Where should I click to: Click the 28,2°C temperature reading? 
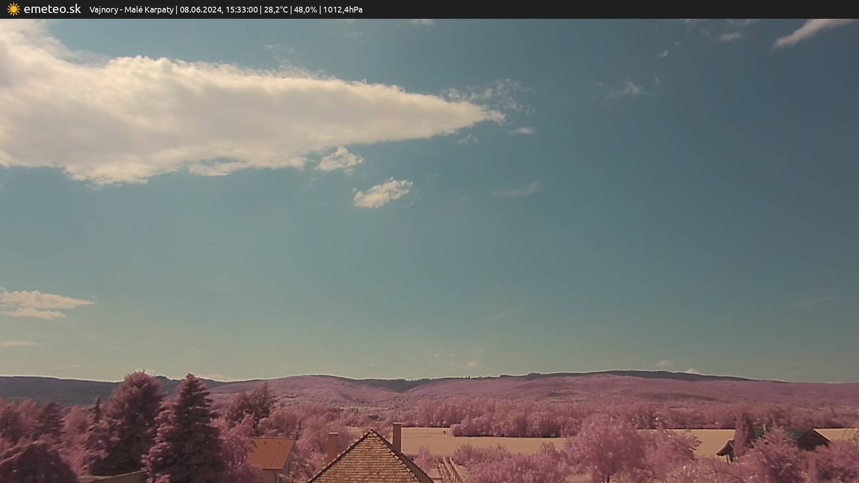pyautogui.click(x=276, y=10)
